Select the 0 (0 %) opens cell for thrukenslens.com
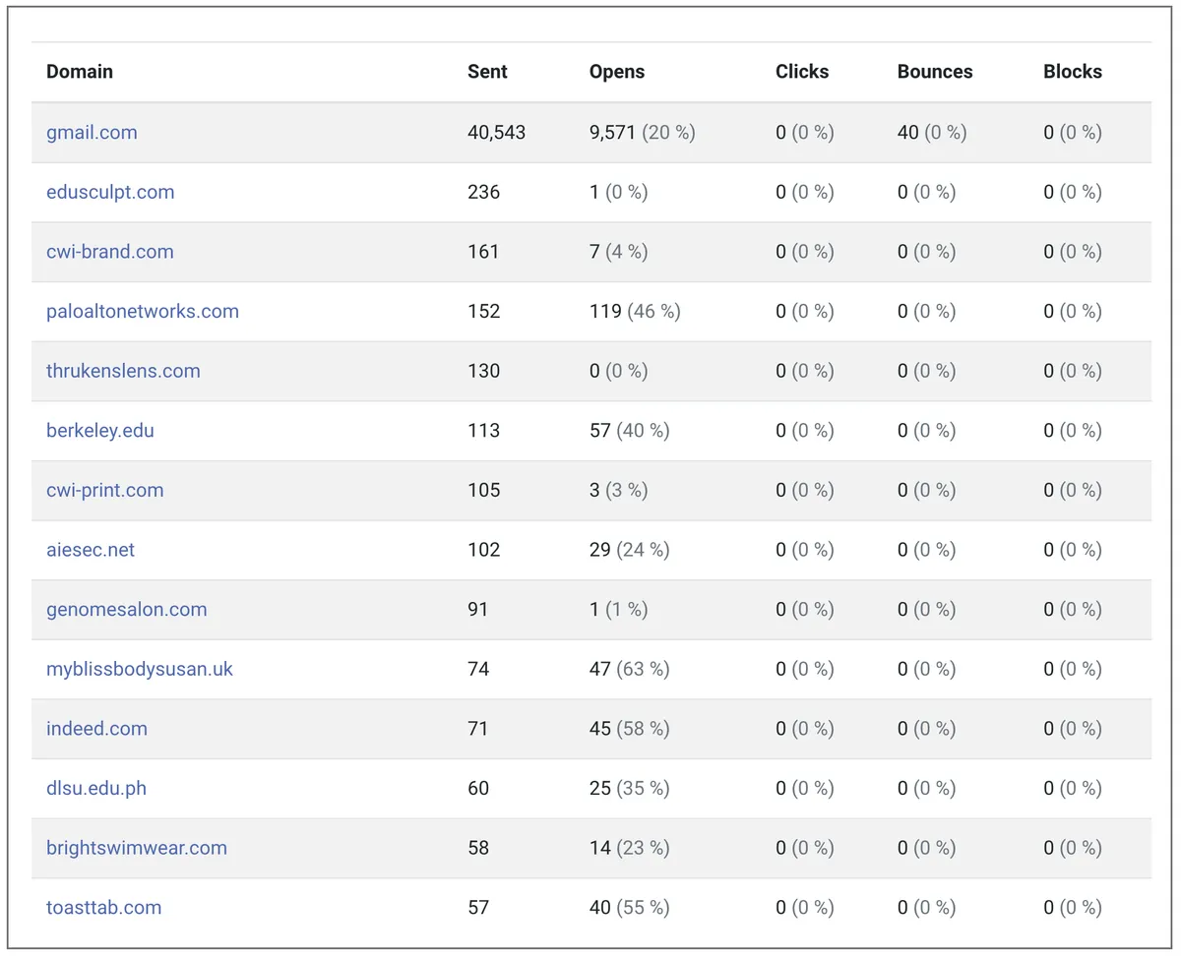This screenshot has height=958, width=1181. (619, 371)
